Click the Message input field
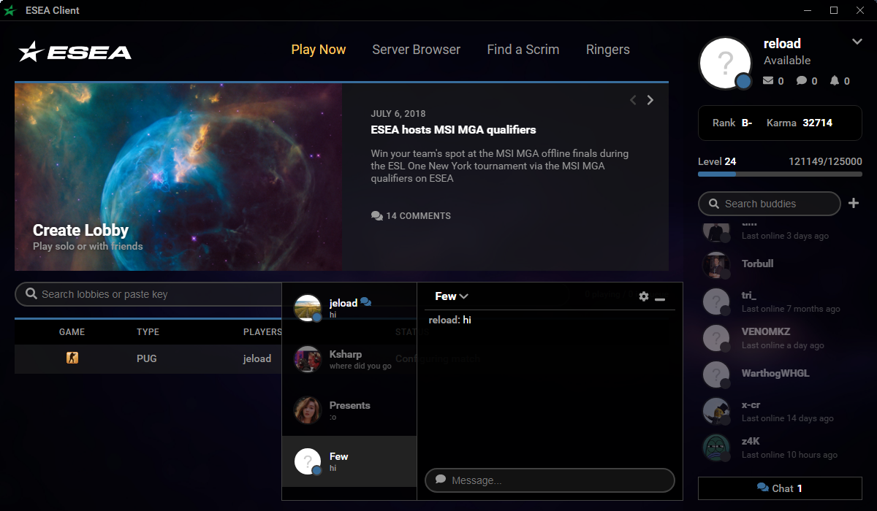This screenshot has width=877, height=511. 550,480
